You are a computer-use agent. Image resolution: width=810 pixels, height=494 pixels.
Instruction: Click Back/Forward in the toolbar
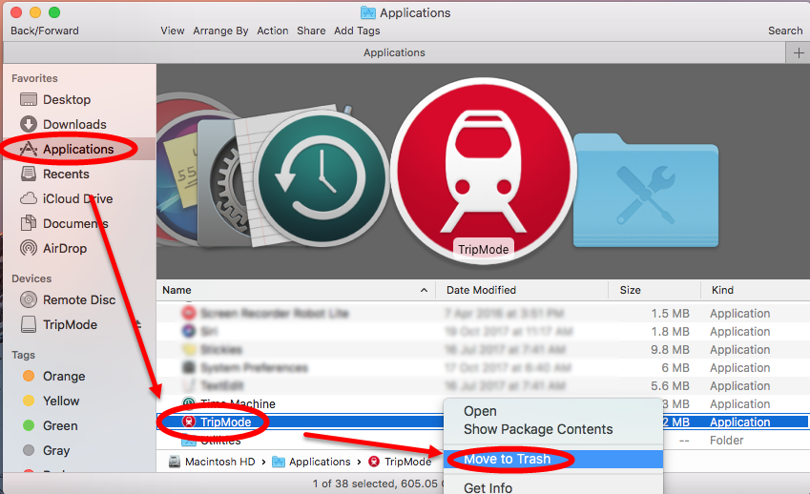(45, 31)
